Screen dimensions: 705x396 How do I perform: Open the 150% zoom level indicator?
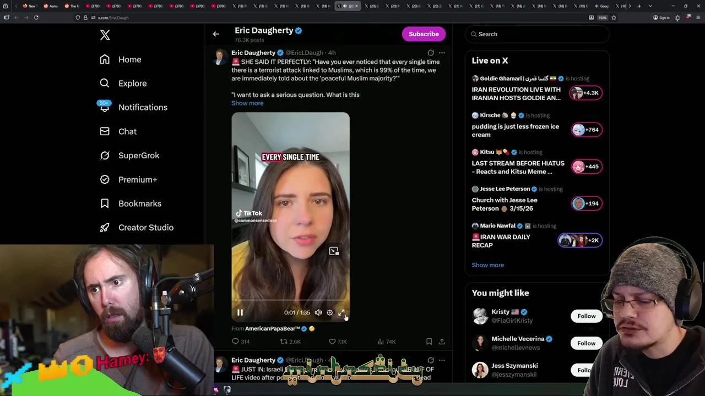point(603,18)
